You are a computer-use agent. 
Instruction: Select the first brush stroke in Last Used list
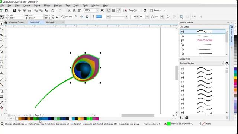203,32
